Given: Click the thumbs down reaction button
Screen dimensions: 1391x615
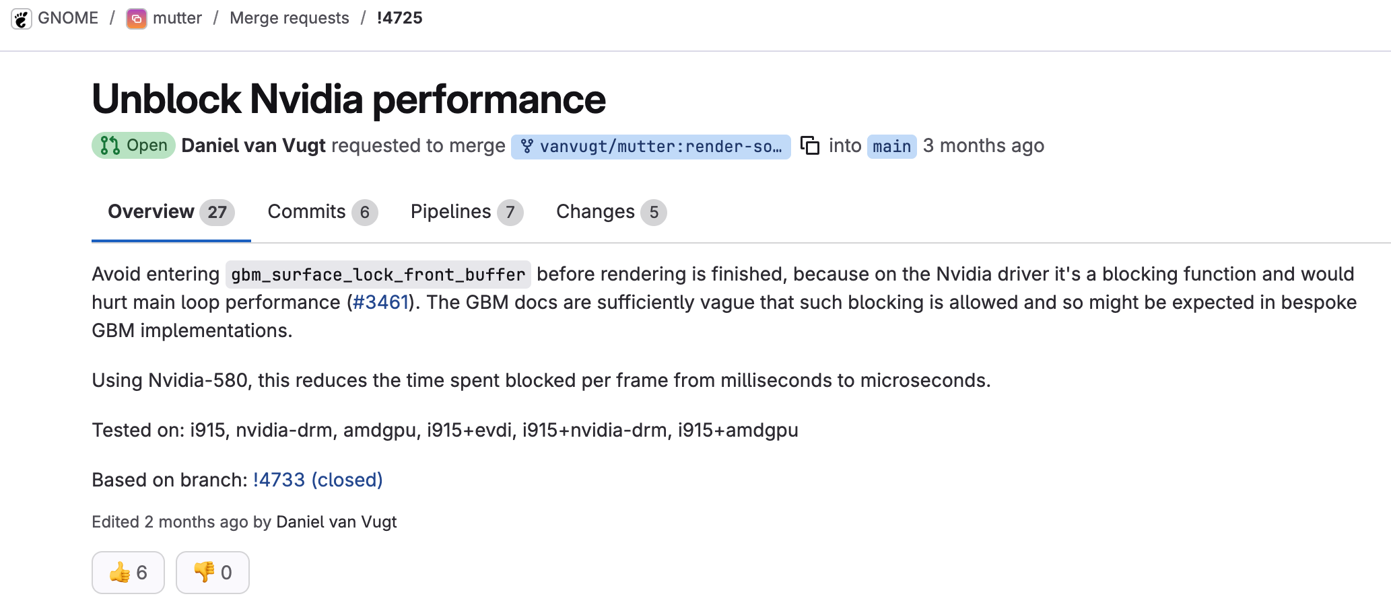Looking at the screenshot, I should [212, 573].
